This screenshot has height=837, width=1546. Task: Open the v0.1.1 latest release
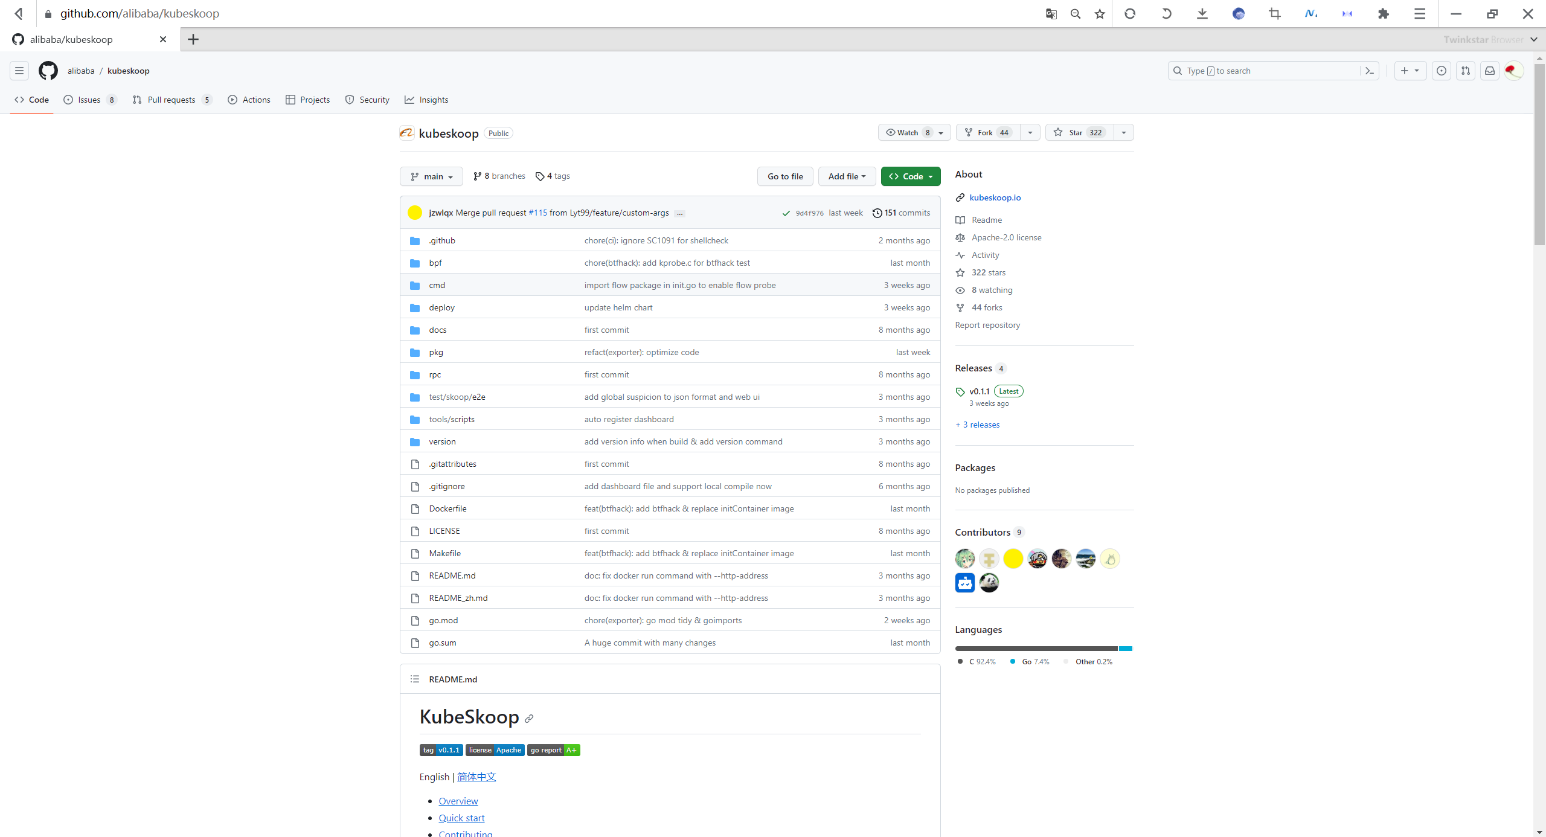coord(979,391)
